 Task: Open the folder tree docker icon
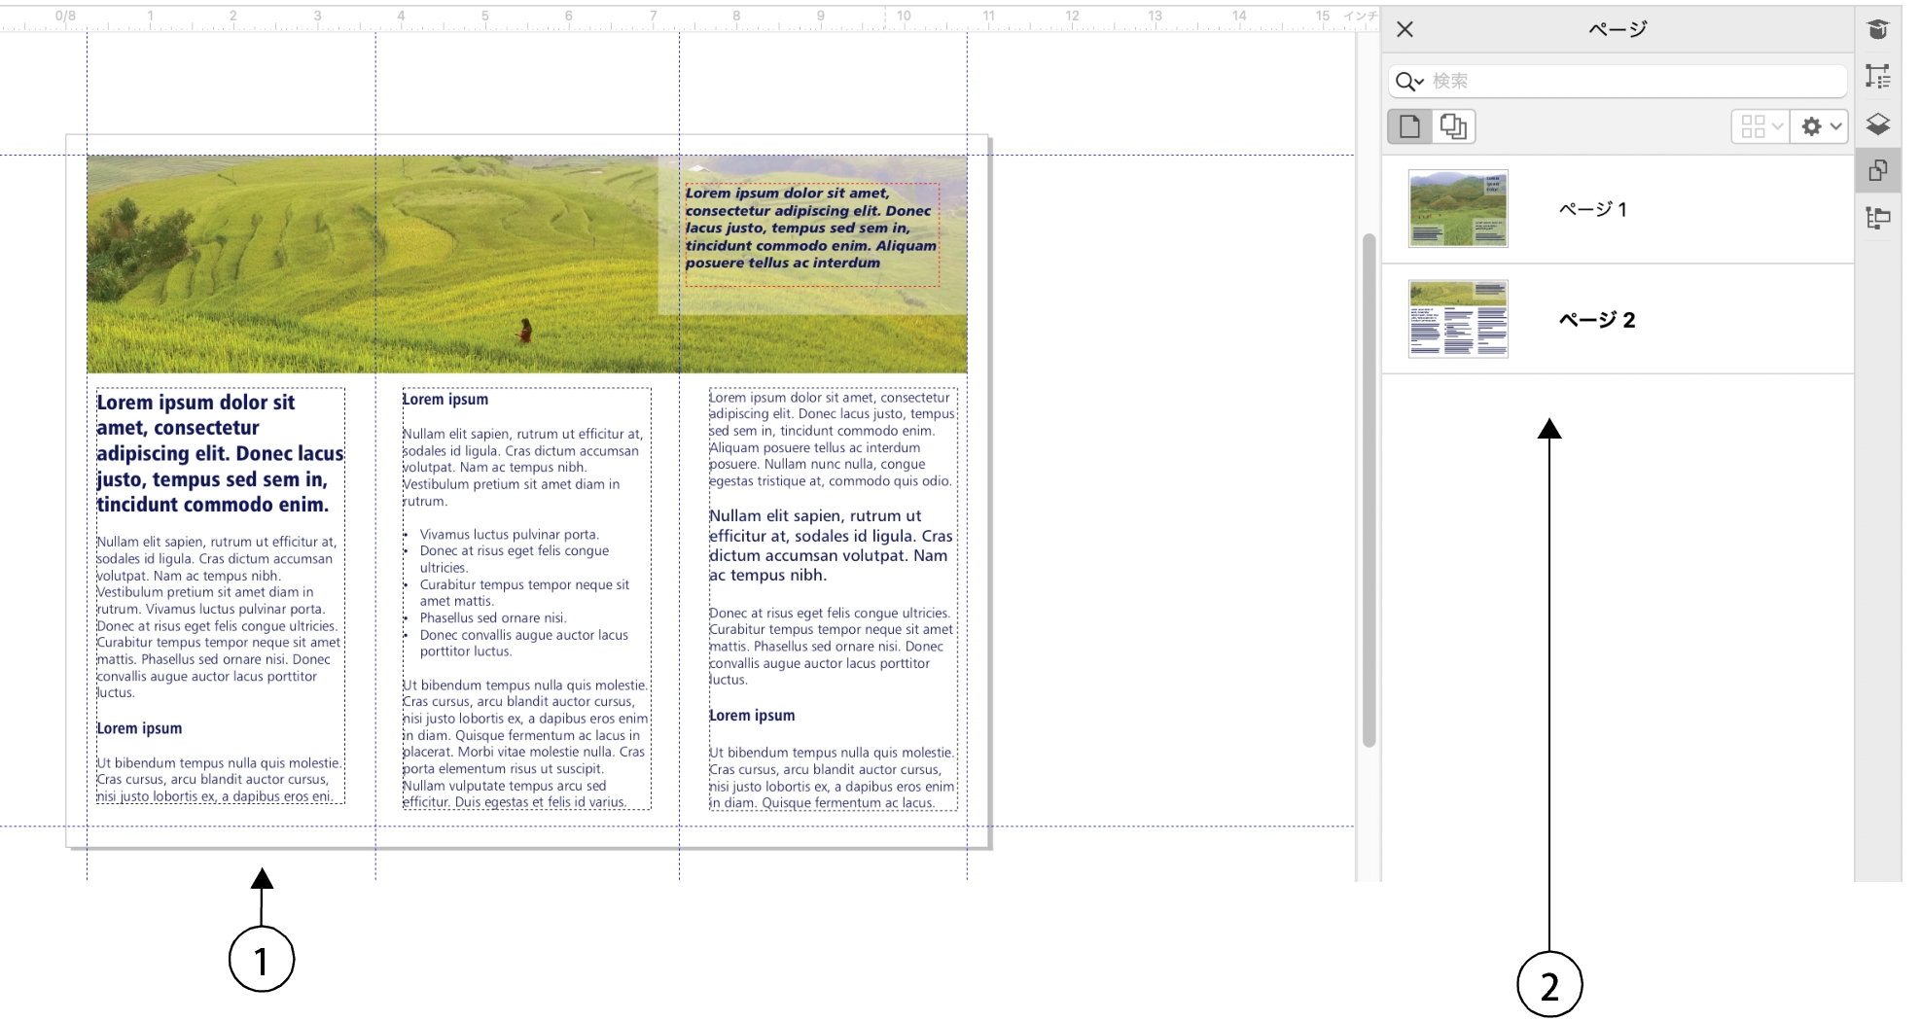pyautogui.click(x=1877, y=218)
